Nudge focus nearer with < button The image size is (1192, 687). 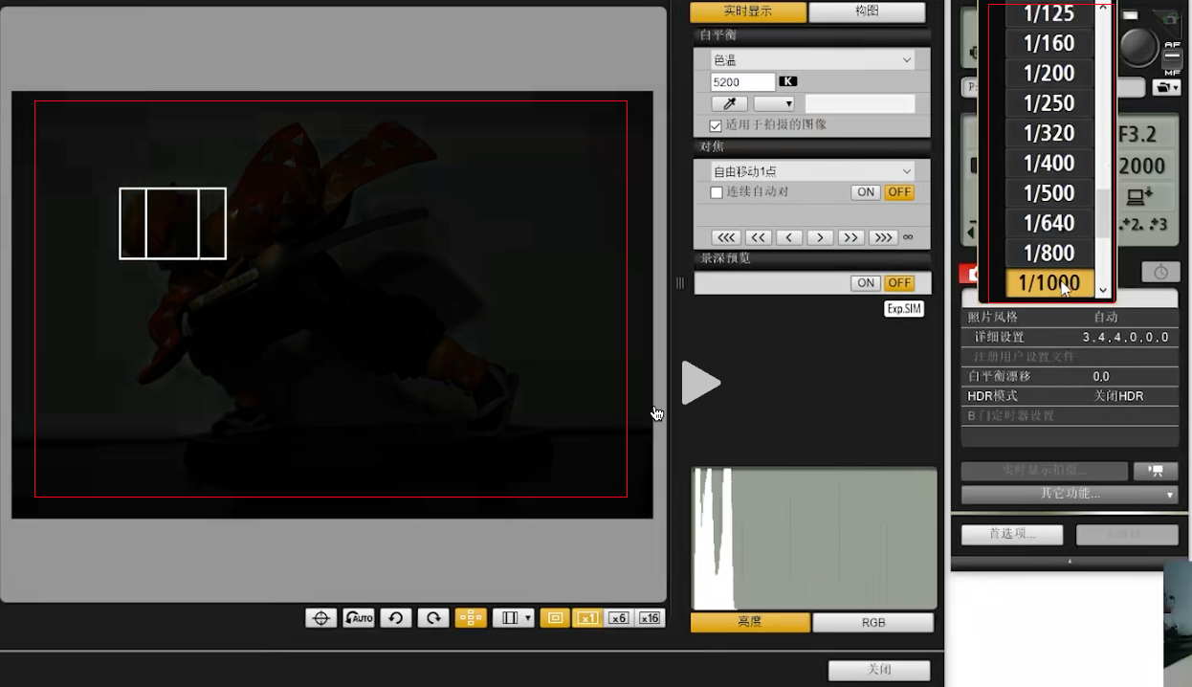coord(789,237)
